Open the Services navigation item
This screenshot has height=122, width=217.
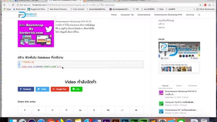pyautogui.click(x=190, y=15)
